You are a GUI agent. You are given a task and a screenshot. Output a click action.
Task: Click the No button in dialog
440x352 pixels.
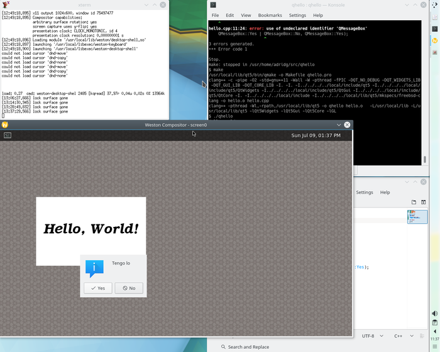click(x=129, y=288)
